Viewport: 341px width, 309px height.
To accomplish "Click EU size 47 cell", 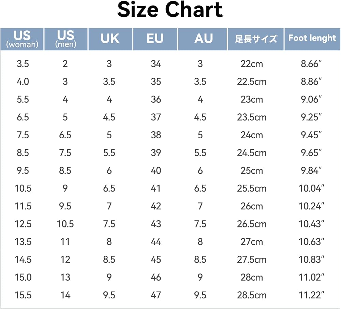I will coord(156,295).
